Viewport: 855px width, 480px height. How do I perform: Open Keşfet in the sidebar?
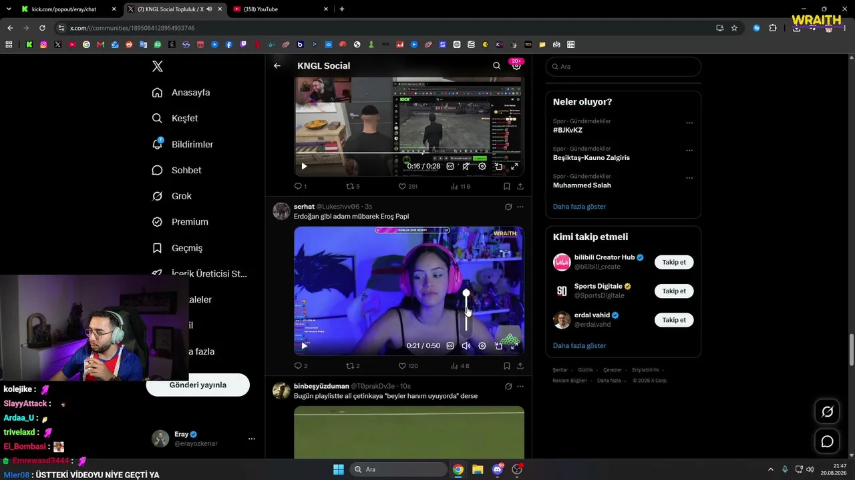[175, 118]
